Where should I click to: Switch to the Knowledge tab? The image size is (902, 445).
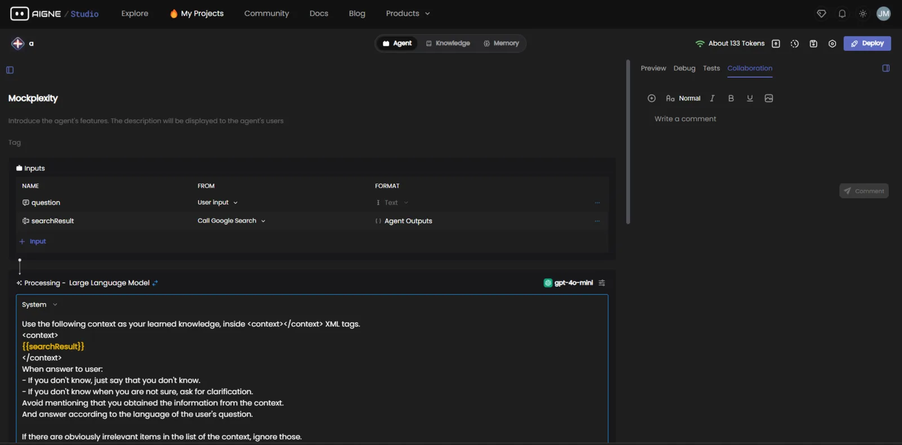(x=448, y=43)
